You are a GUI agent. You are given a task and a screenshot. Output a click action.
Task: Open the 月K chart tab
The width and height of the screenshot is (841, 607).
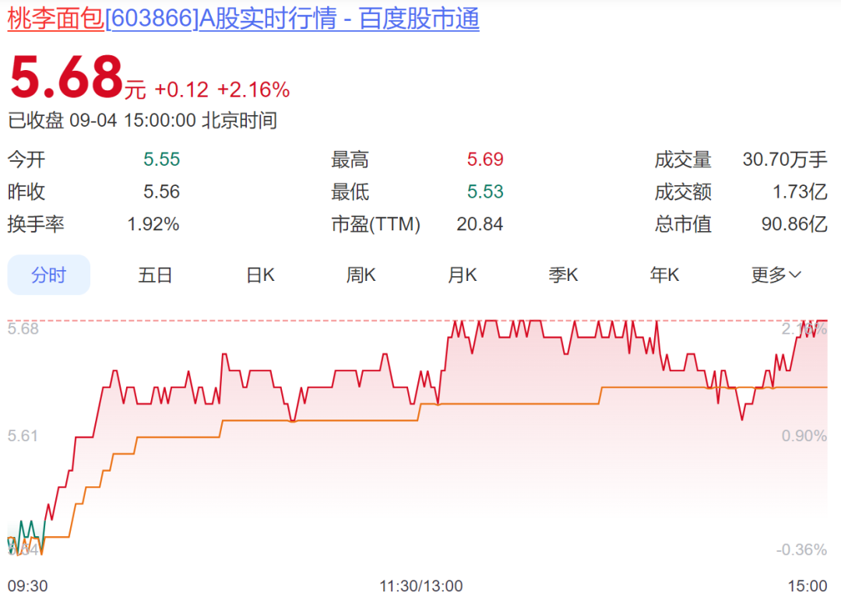[463, 275]
